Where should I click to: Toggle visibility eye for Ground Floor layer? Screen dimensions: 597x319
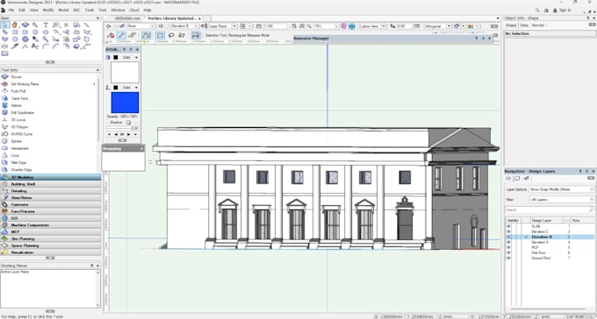point(508,259)
